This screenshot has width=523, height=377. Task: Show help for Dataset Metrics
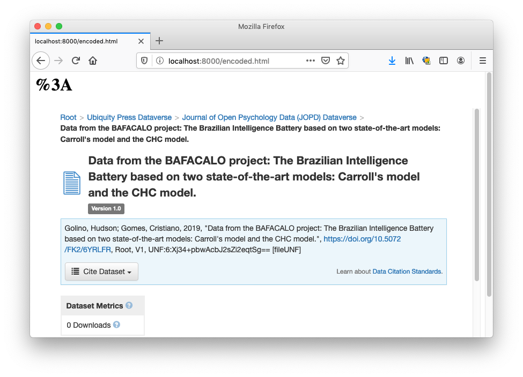[129, 305]
